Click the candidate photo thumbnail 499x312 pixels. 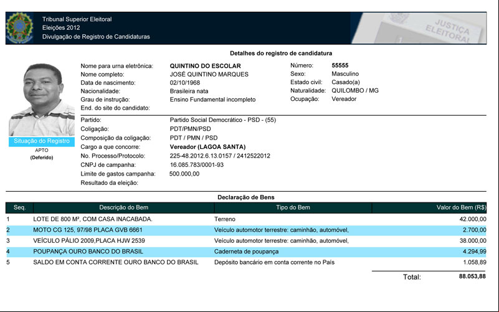42,100
